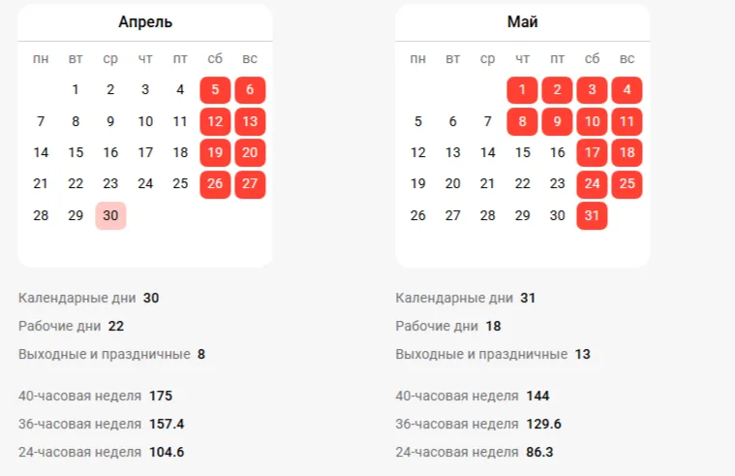Click the Май month header
735x476 pixels.
pos(522,22)
